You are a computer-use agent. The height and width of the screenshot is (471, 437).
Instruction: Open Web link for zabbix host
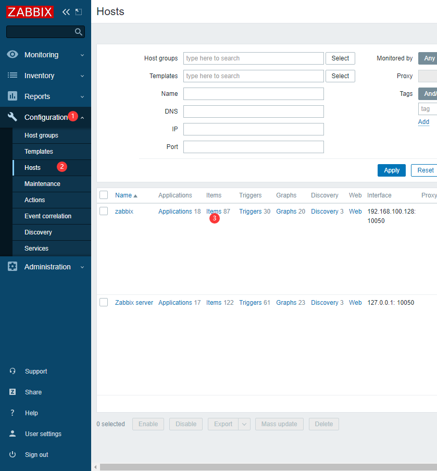(355, 212)
